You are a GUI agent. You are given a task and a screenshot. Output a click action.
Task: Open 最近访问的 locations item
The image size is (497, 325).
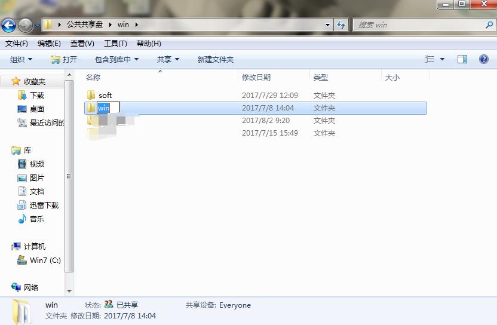tap(47, 122)
